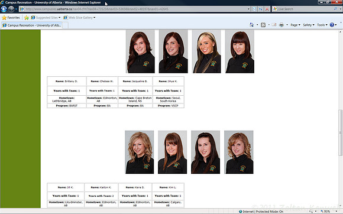Click 'Hometown: Lethbridge, AB' cell
The height and width of the screenshot is (214, 343).
(x=66, y=99)
